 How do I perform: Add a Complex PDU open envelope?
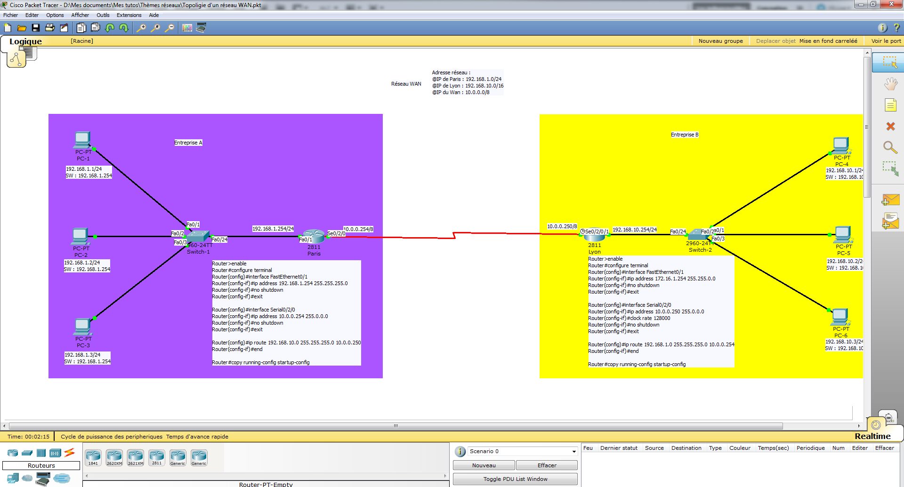890,221
